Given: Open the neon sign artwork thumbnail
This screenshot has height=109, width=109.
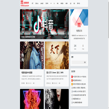Looking at the screenshot, I should (32, 99).
